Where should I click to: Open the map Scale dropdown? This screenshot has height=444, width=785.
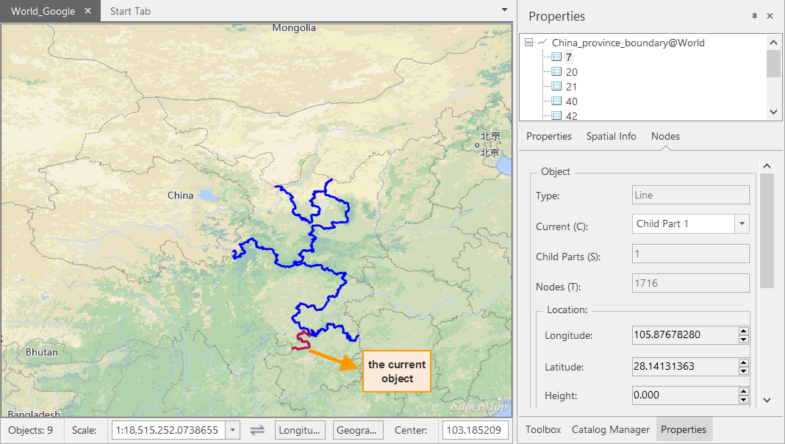click(232, 430)
